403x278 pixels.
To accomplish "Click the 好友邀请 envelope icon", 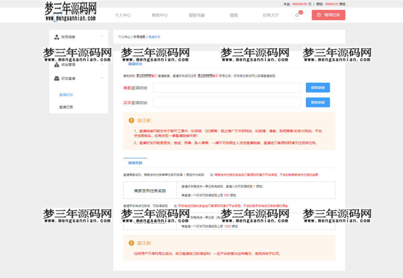I will (x=57, y=78).
